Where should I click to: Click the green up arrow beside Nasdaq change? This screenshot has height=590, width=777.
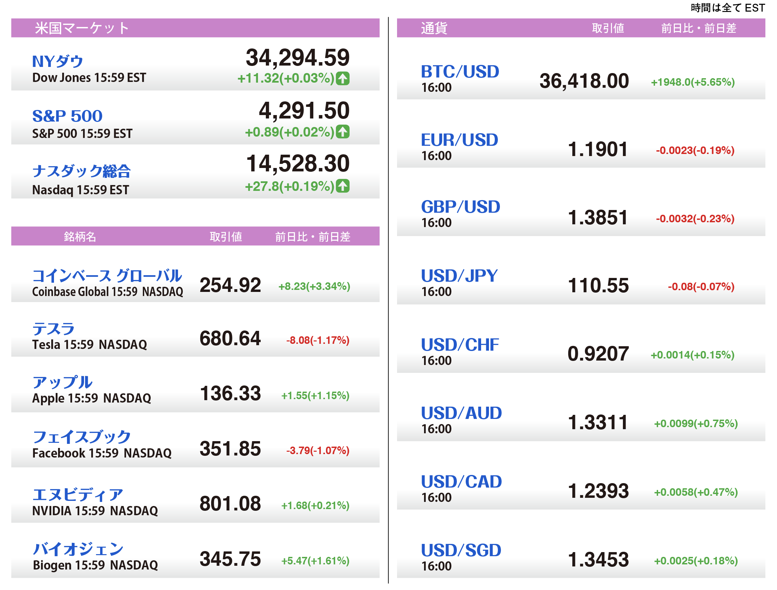tap(342, 186)
